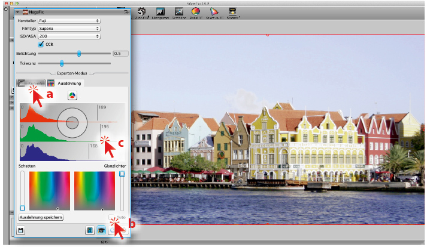Click the Auto-CCR toolbar icon
Screen dimensions: 427x247
tap(143, 11)
